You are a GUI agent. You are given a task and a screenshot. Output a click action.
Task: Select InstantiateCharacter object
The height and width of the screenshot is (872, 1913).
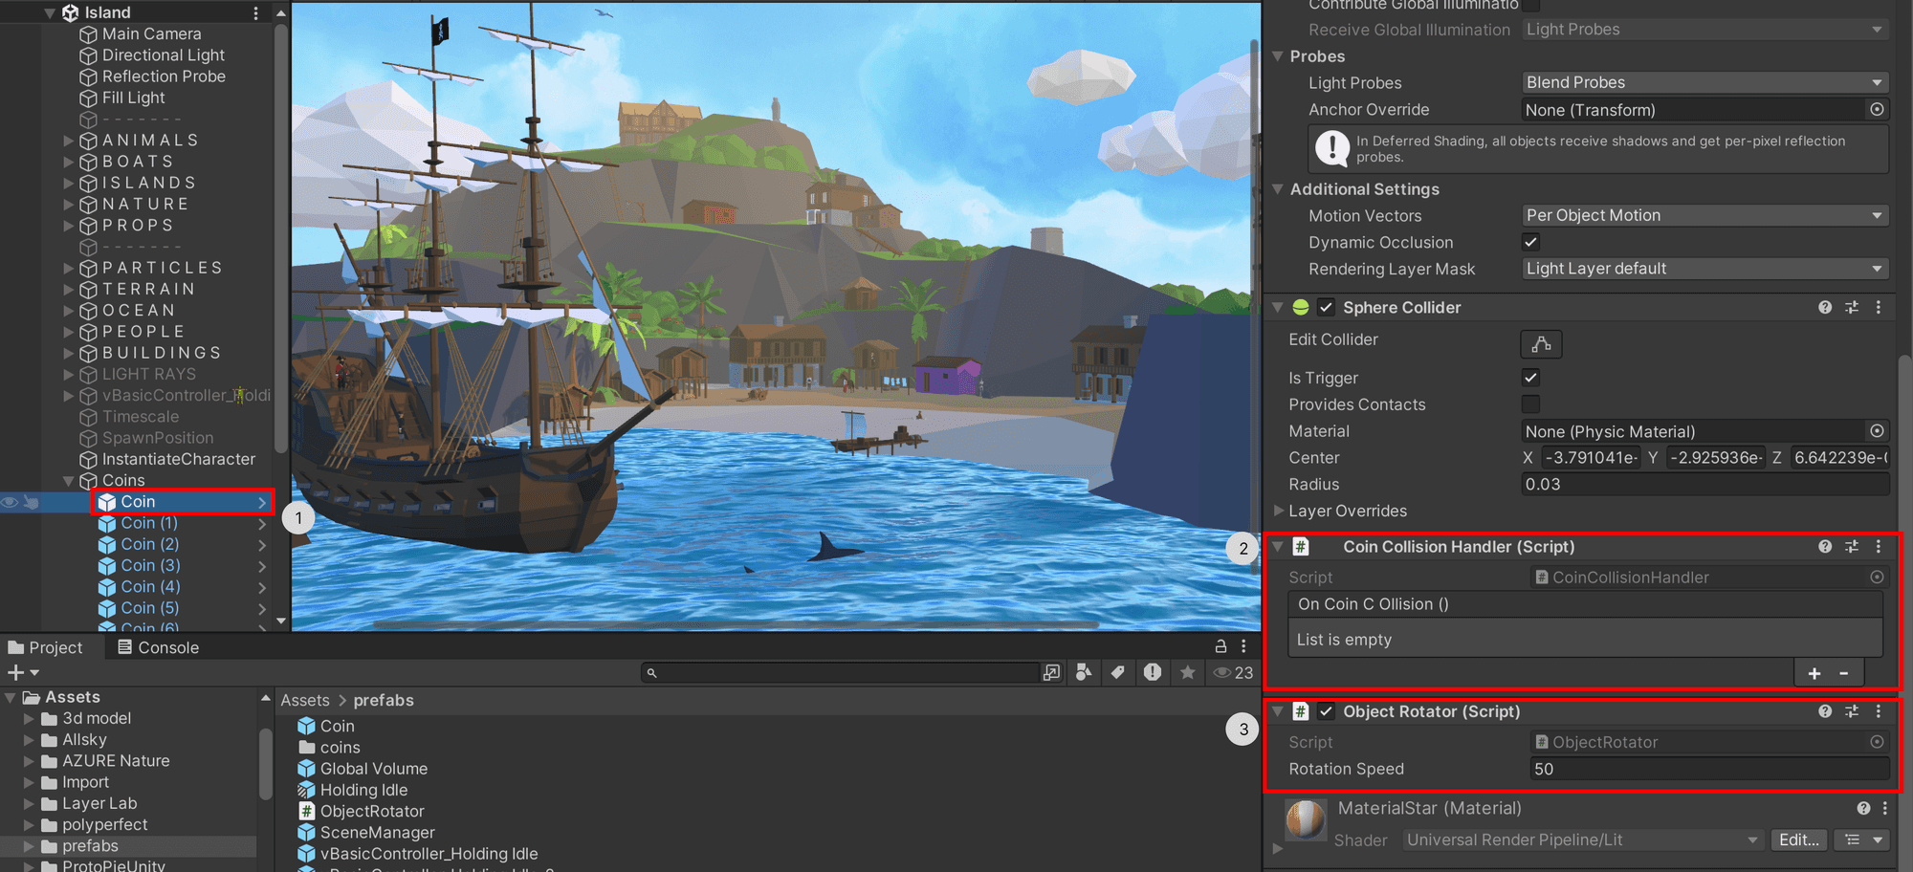coord(178,459)
